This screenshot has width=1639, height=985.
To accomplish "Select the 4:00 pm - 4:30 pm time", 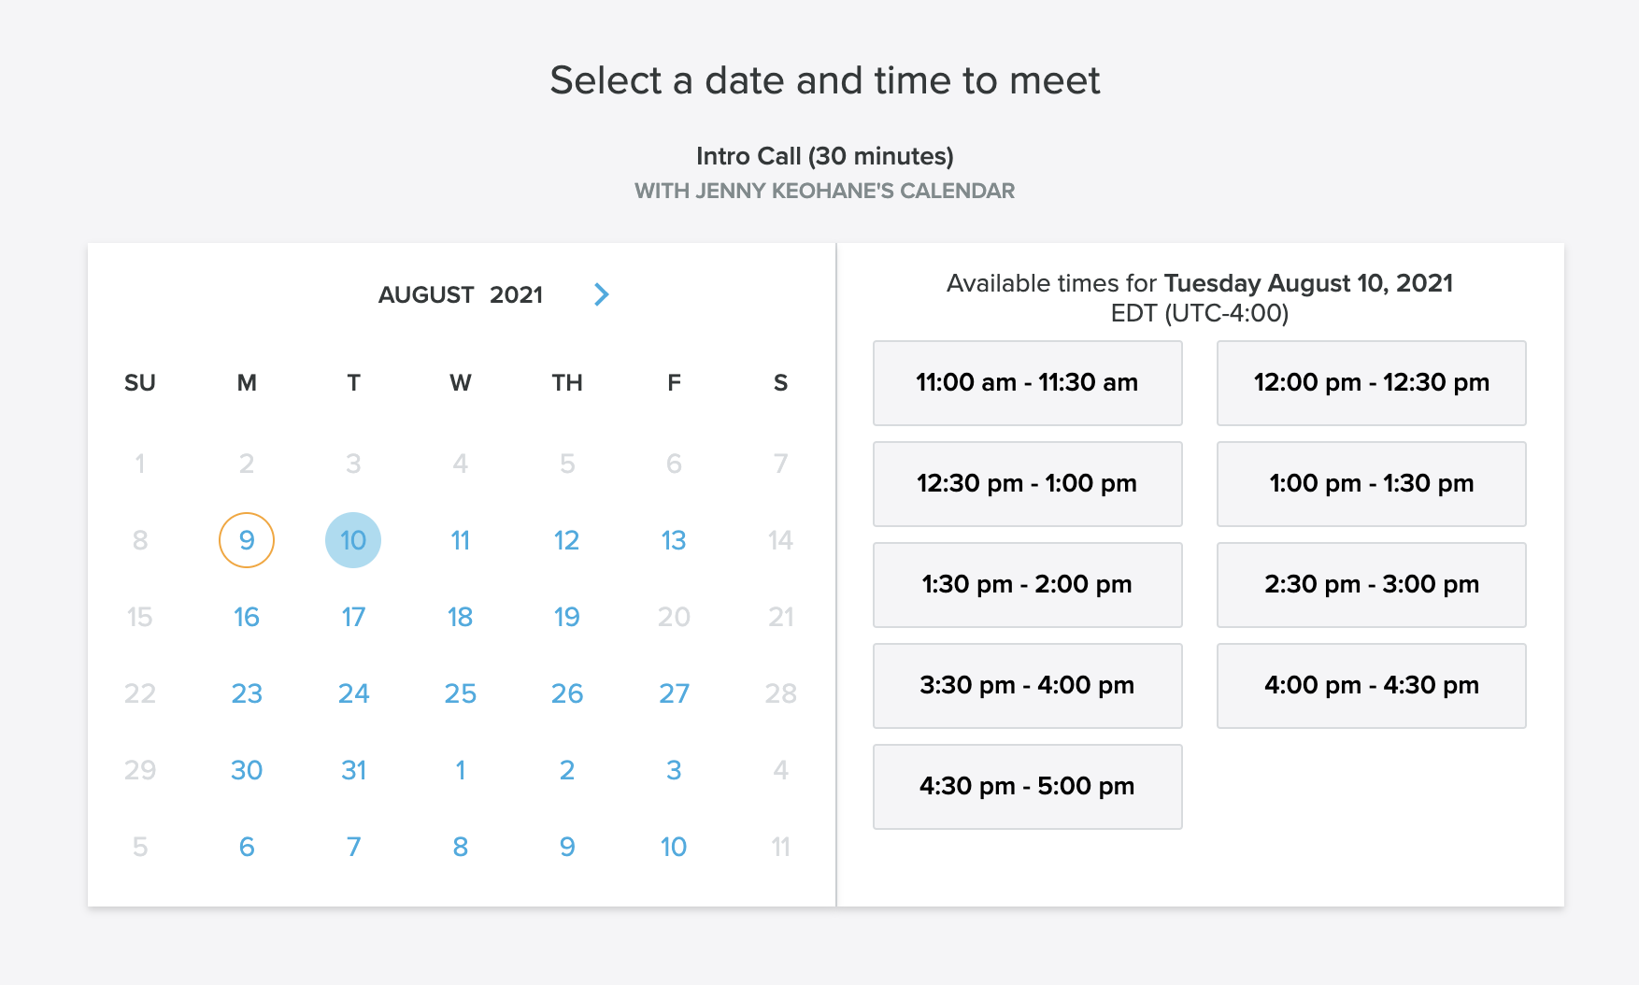I will 1370,685.
